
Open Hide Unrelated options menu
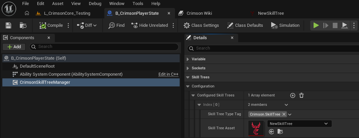tap(173, 25)
